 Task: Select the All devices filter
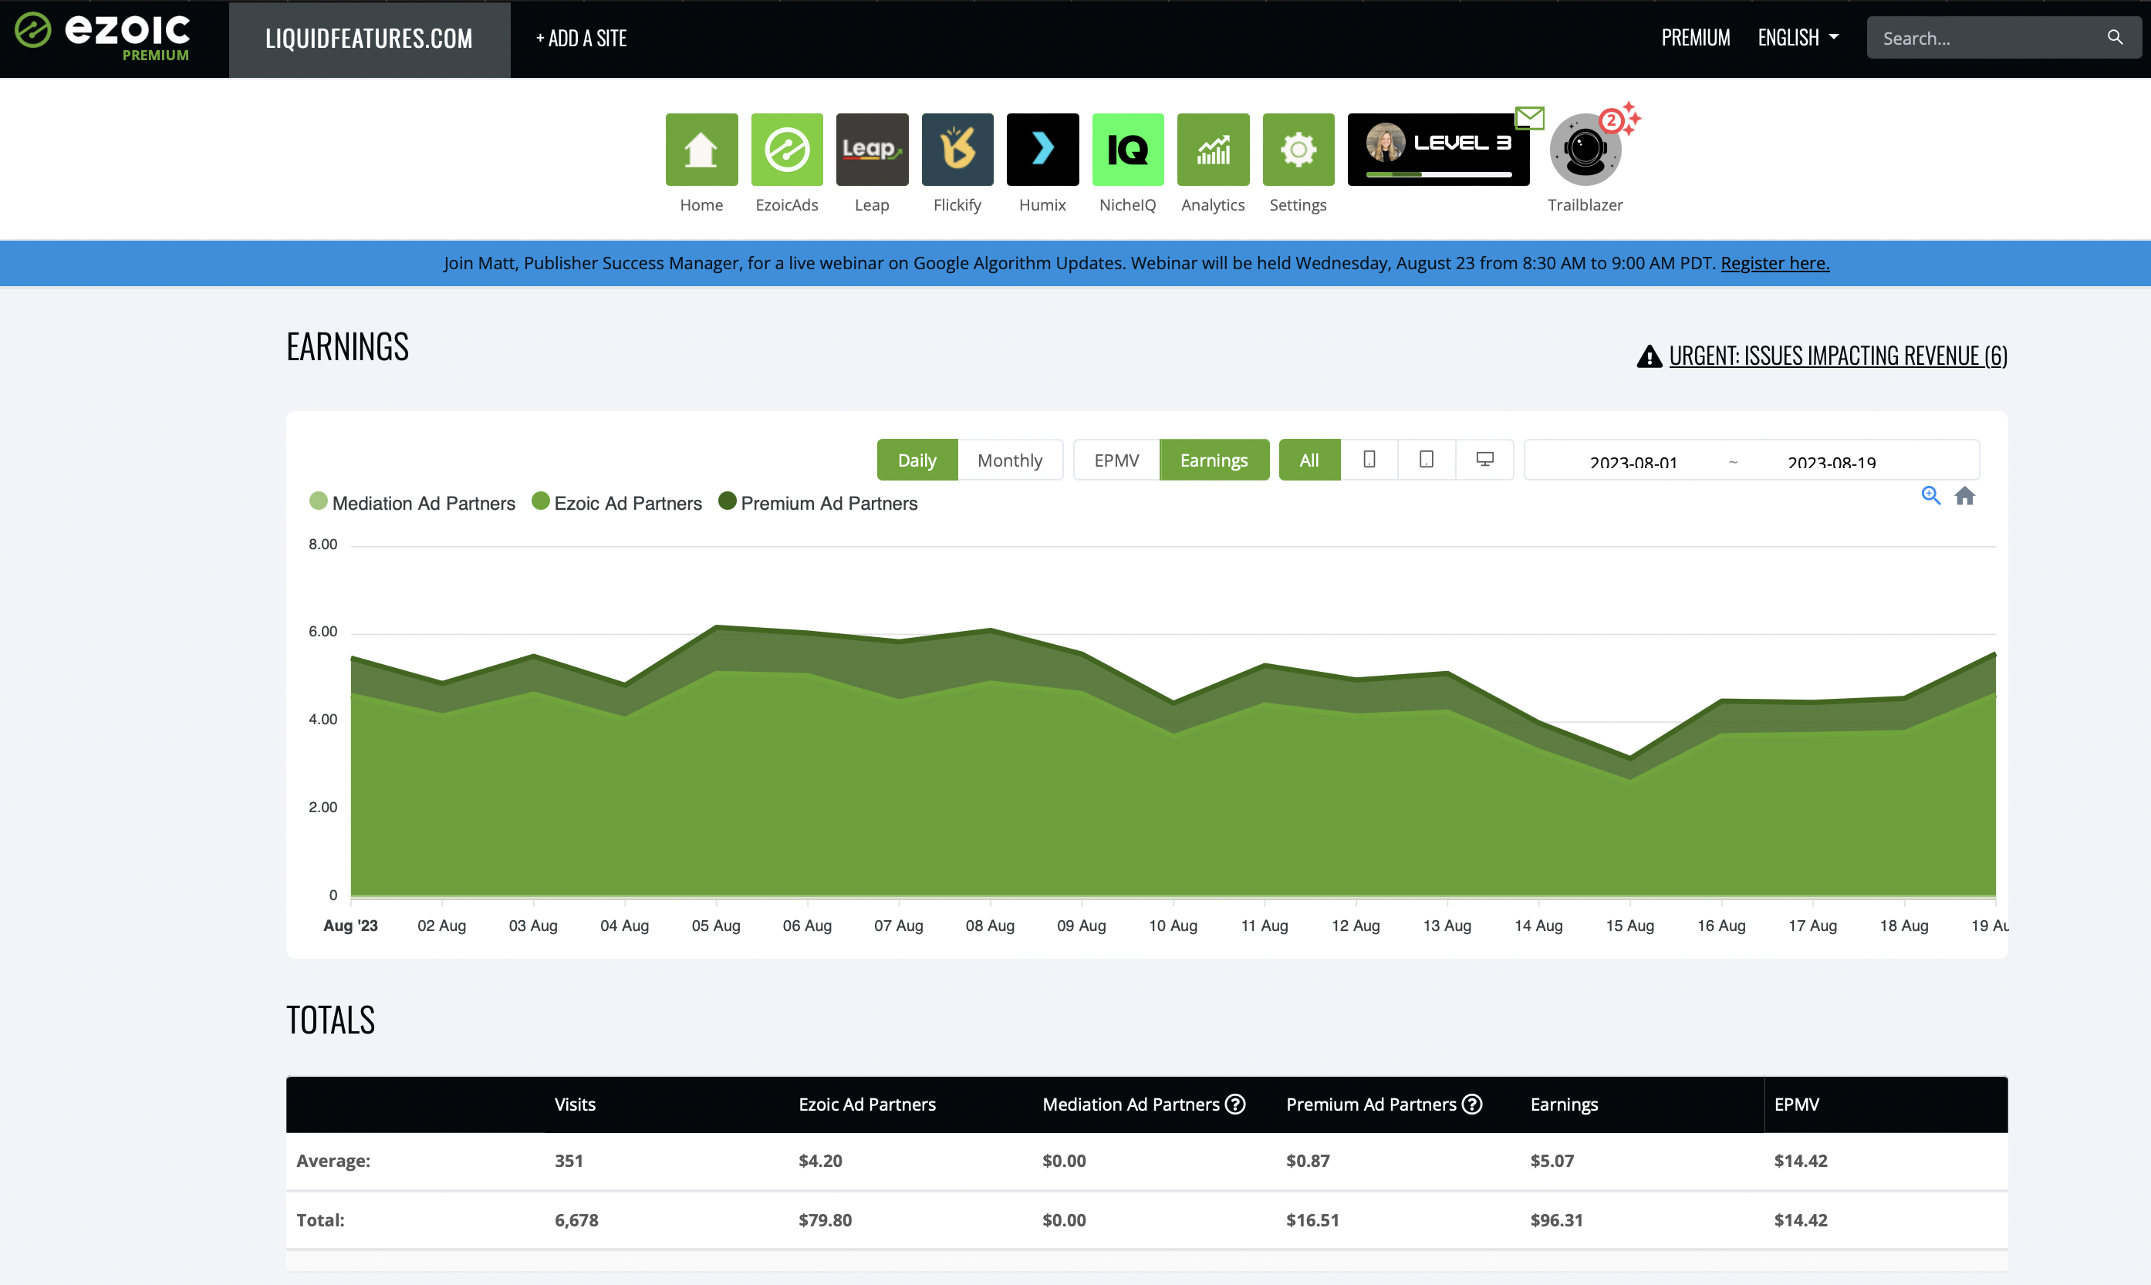pos(1309,460)
